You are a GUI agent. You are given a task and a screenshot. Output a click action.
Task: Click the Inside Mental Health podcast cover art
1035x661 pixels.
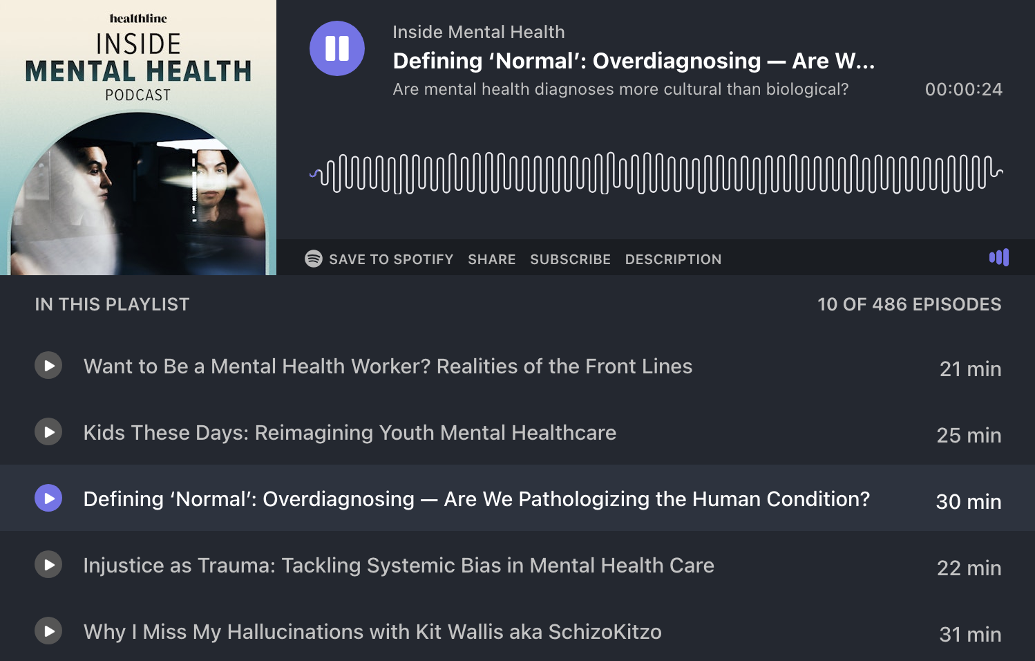click(x=138, y=138)
